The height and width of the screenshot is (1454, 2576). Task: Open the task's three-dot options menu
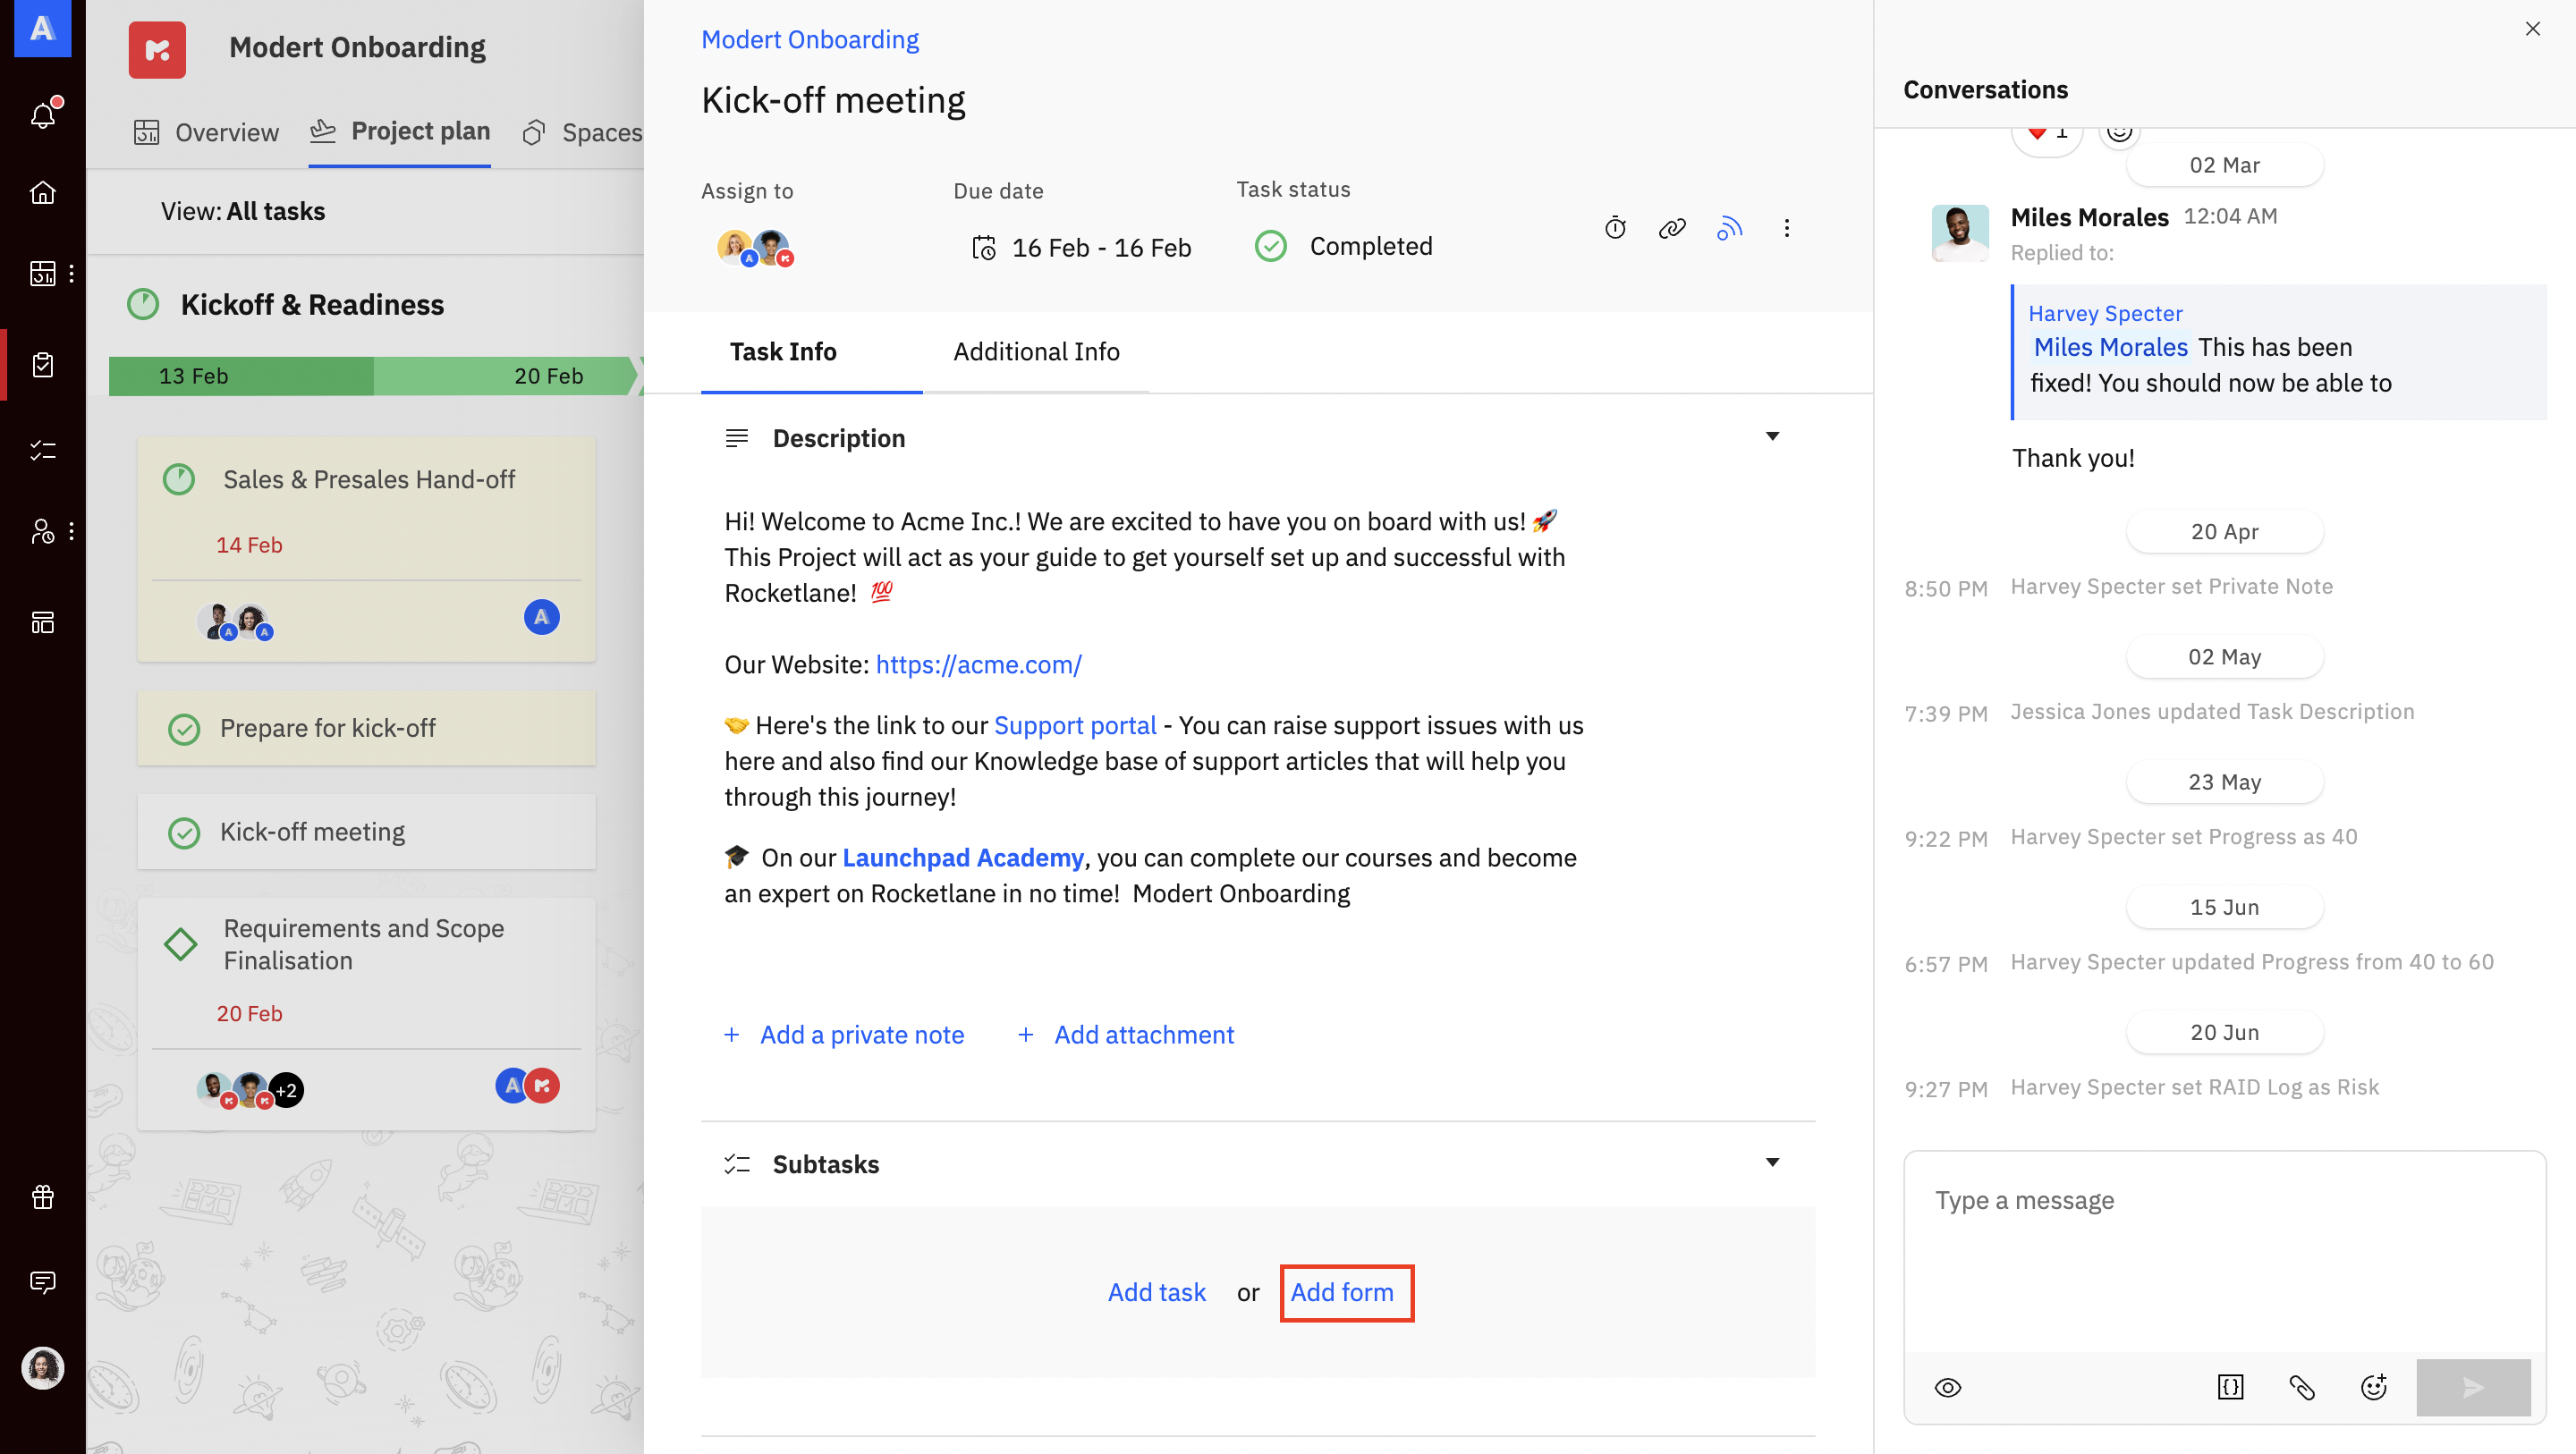[1786, 228]
